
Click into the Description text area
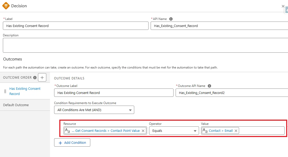tap(145, 45)
